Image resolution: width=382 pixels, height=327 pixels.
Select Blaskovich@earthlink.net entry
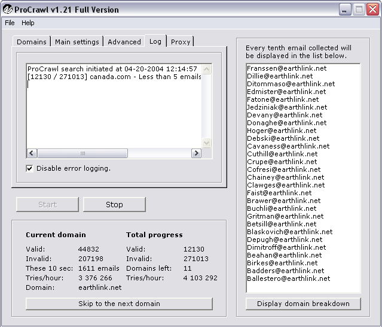pos(290,232)
